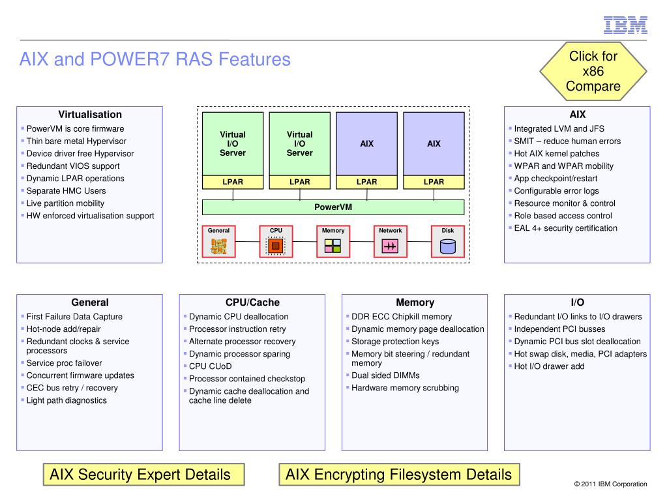Screen dimensions: 667x500
Task: Click the first Virtual I/O Server block
Action: pos(233,143)
